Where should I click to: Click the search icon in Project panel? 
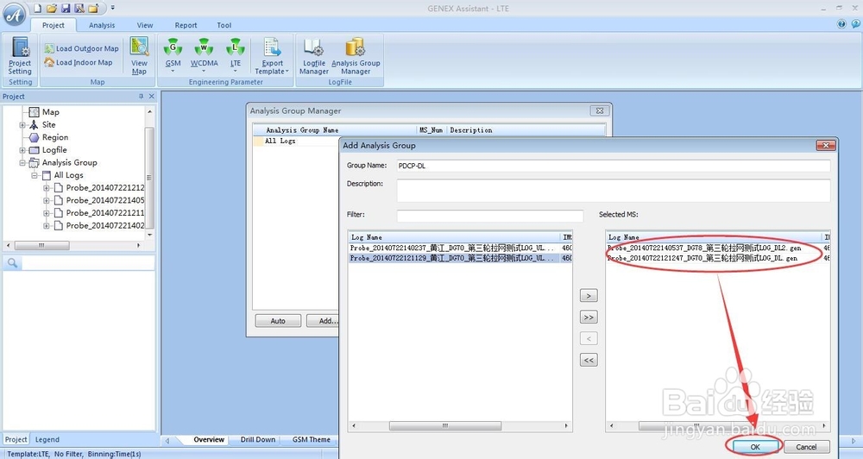pos(12,263)
